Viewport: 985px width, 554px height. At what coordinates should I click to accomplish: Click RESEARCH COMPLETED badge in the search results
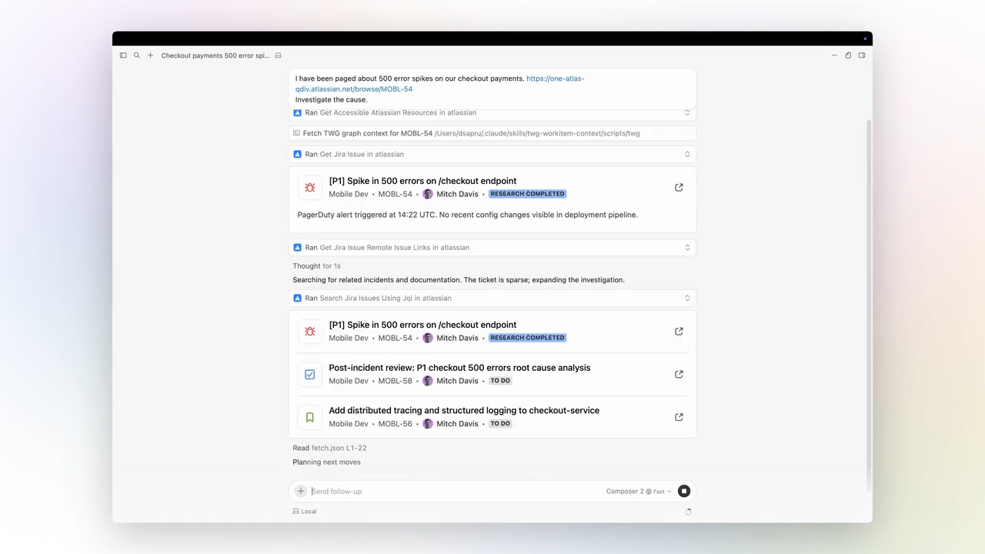pos(528,338)
